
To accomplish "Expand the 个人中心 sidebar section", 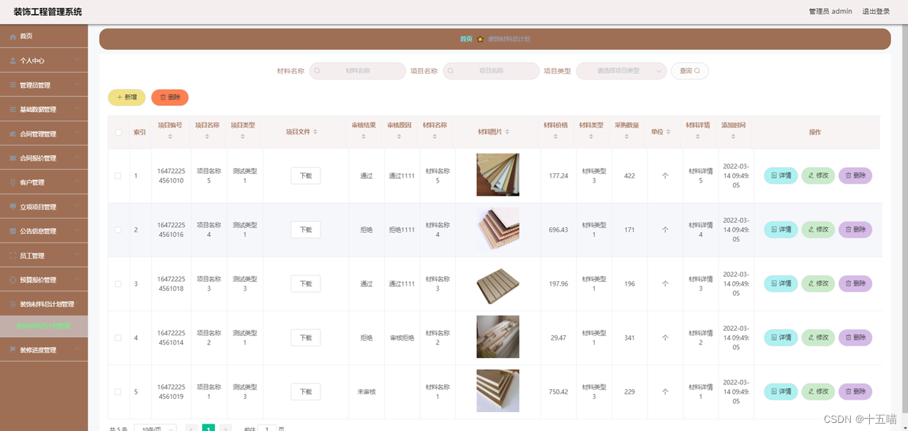I will coord(44,61).
